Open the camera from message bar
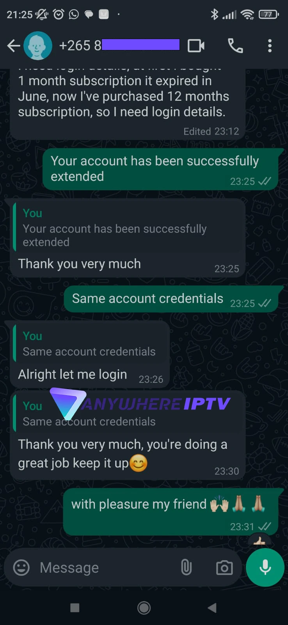This screenshot has width=288, height=625. click(x=224, y=567)
